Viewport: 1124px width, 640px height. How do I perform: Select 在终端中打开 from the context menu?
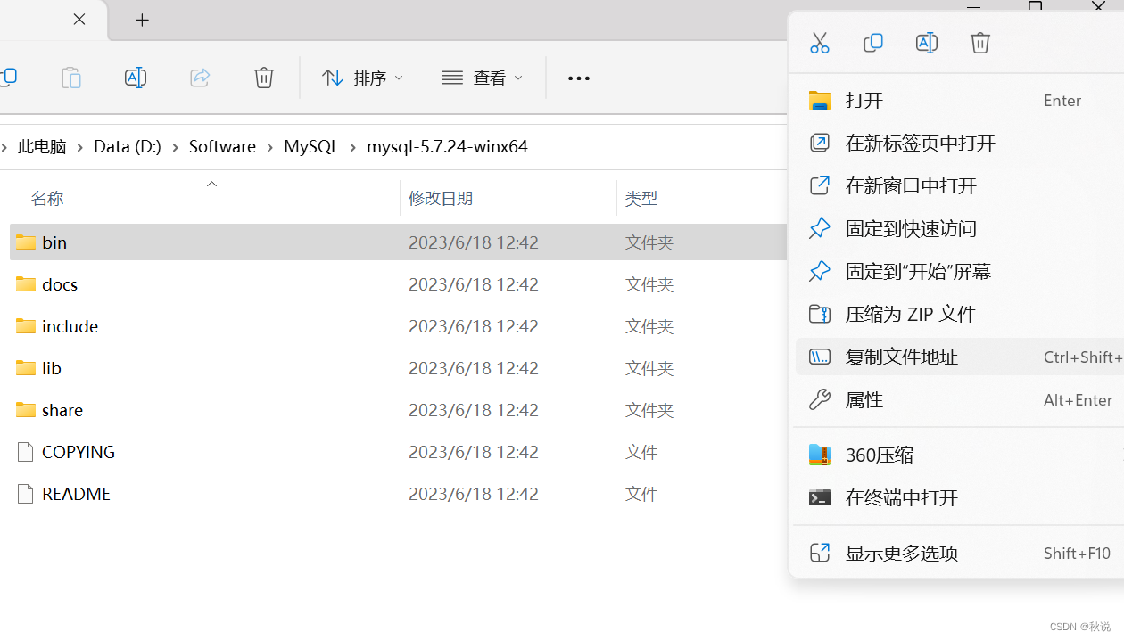[x=901, y=497]
